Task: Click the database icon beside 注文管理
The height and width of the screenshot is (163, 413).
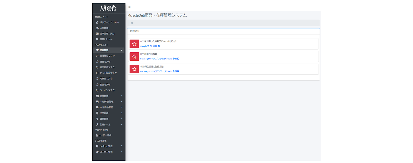Action: click(x=97, y=113)
